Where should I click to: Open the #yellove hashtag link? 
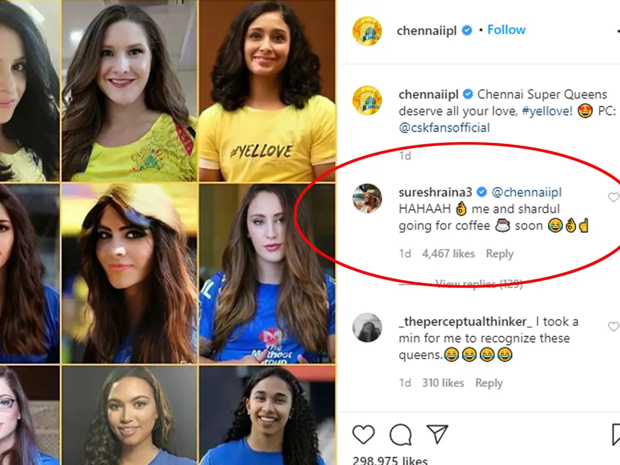pyautogui.click(x=547, y=111)
